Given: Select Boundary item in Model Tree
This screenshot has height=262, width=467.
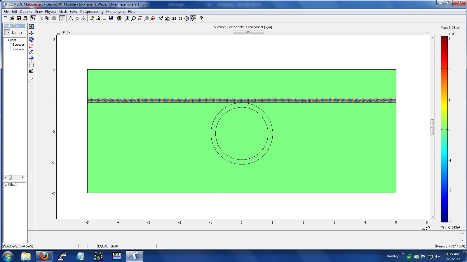Looking at the screenshot, I should pos(19,45).
